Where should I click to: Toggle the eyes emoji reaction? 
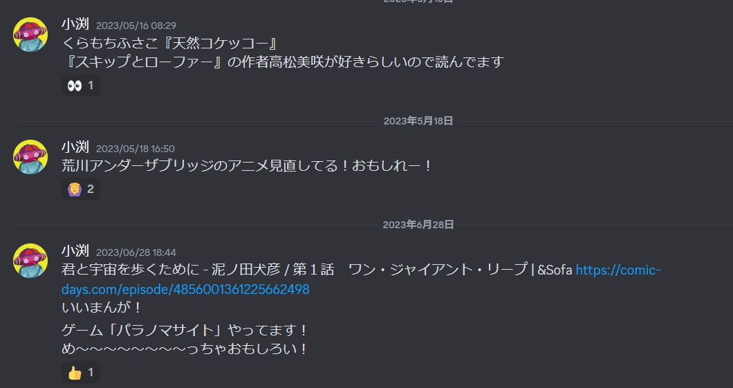[81, 86]
